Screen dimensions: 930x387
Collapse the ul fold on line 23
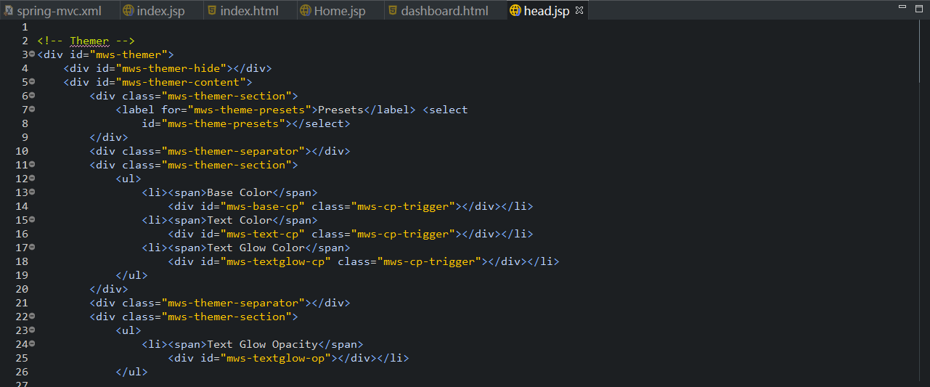tap(32, 330)
